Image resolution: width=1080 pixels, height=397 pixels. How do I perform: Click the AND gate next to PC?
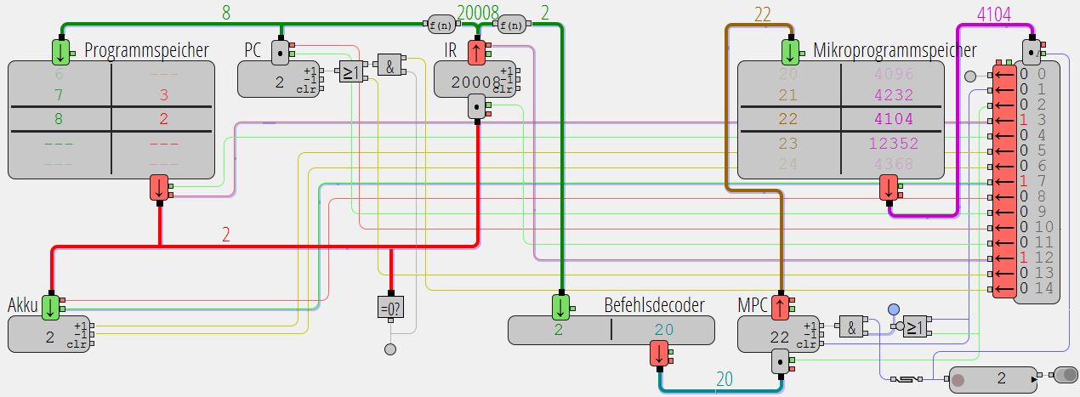click(389, 66)
